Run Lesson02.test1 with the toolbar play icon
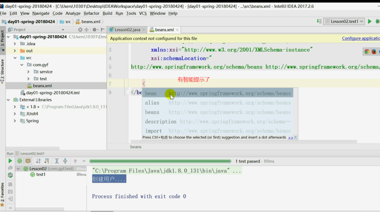The height and width of the screenshot is (212, 380). [x=370, y=21]
